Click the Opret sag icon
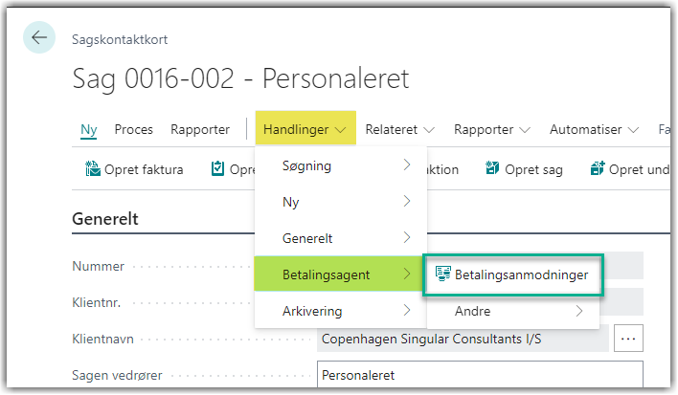Screen dimensions: 678x395 [x=492, y=168]
